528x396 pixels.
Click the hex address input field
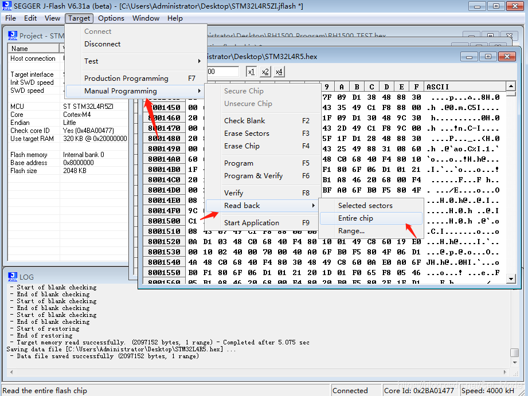[222, 72]
